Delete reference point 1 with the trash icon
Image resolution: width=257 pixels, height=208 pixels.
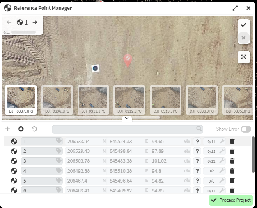click(232, 142)
